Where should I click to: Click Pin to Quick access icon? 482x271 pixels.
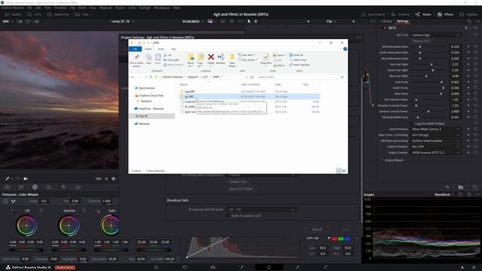point(137,57)
